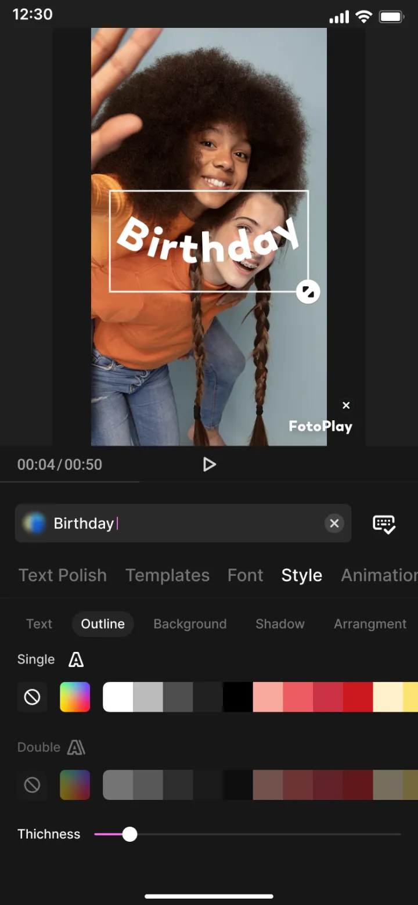The width and height of the screenshot is (418, 905).
Task: Select the Style tab
Action: tap(302, 575)
